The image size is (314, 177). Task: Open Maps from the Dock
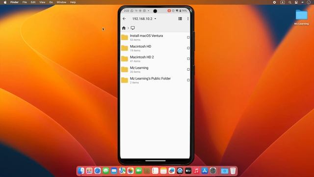click(x=122, y=171)
